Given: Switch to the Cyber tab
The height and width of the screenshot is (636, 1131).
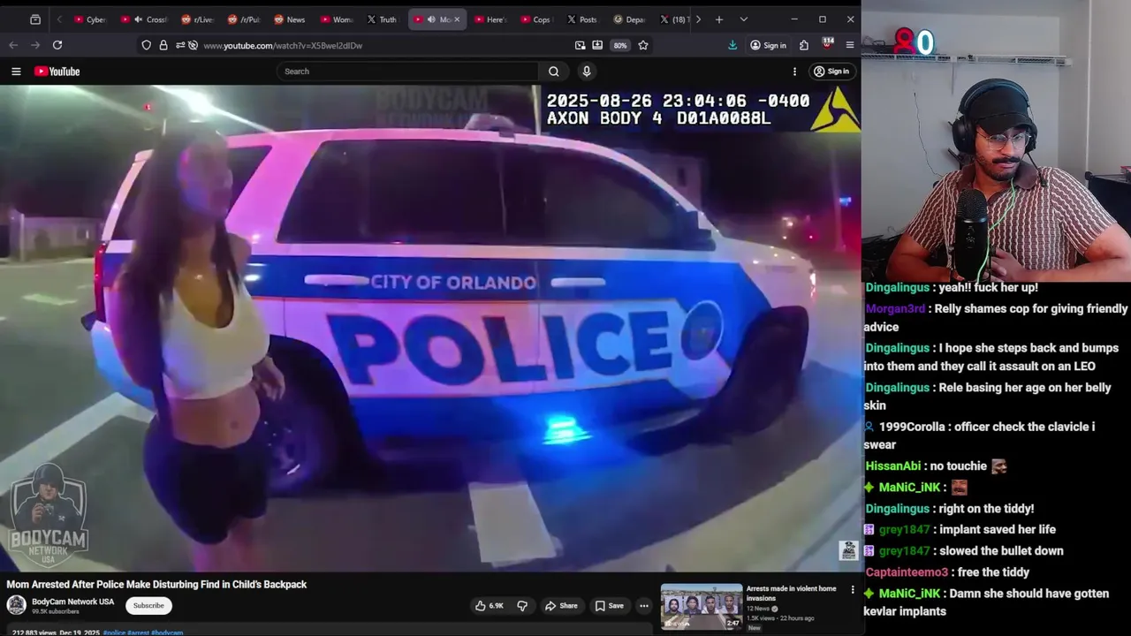Looking at the screenshot, I should (90, 19).
